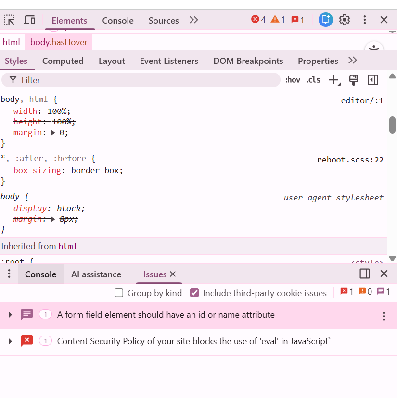Activate the inspect element picker icon

(x=10, y=20)
